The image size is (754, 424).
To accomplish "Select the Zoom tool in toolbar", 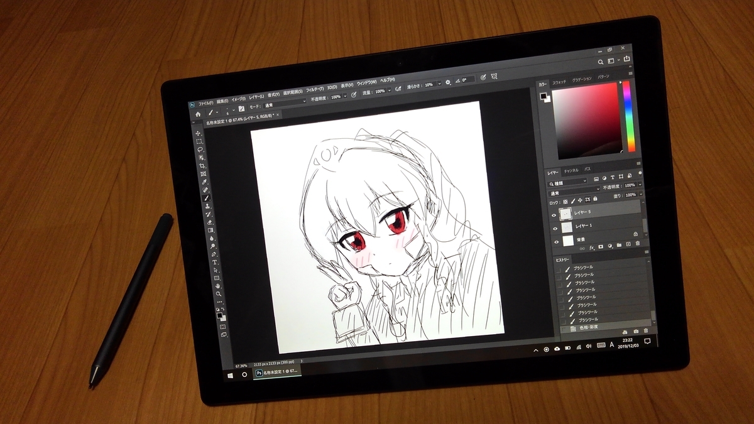I will coord(219,293).
